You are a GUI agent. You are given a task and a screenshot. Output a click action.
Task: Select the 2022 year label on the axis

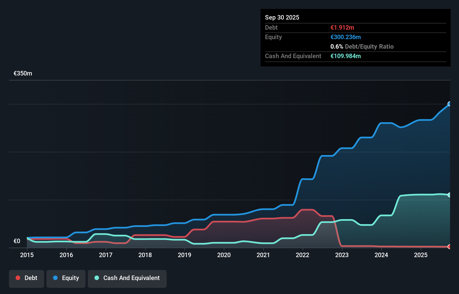point(303,255)
